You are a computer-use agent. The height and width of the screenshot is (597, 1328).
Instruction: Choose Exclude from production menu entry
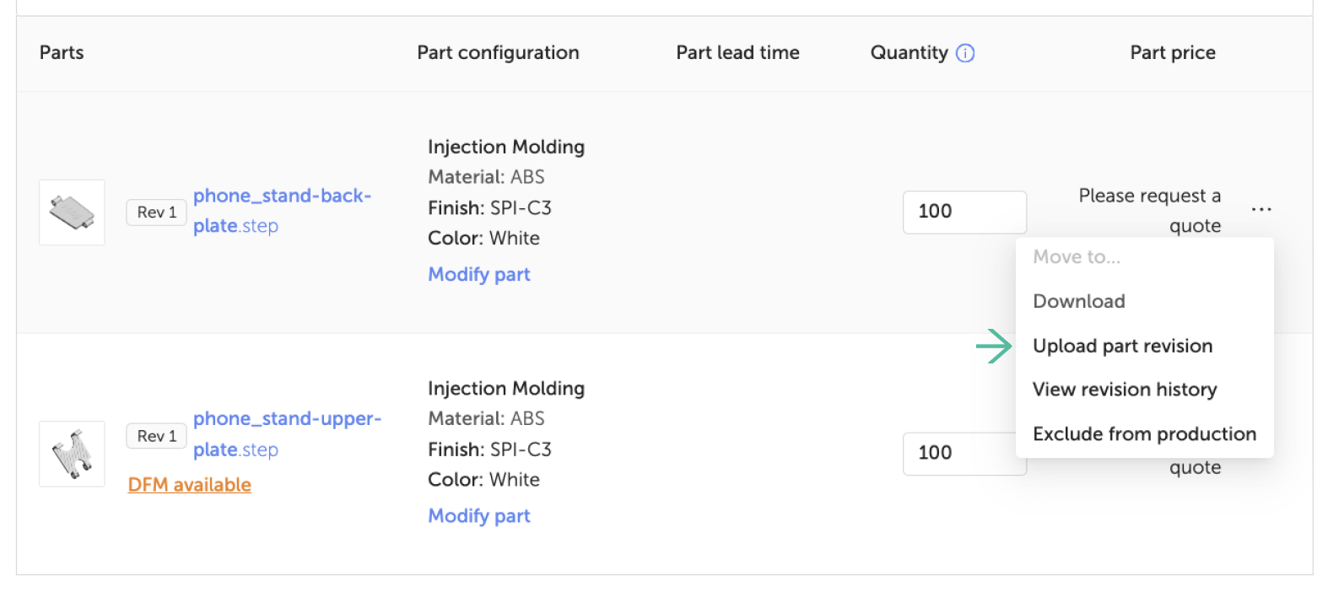pyautogui.click(x=1145, y=433)
